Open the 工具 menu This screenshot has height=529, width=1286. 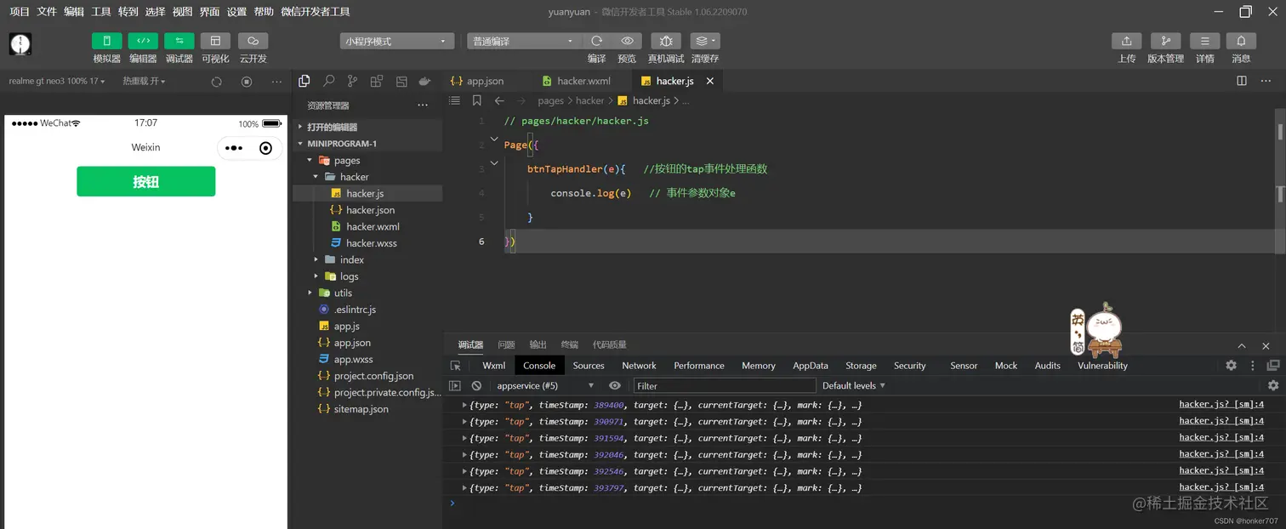(101, 11)
